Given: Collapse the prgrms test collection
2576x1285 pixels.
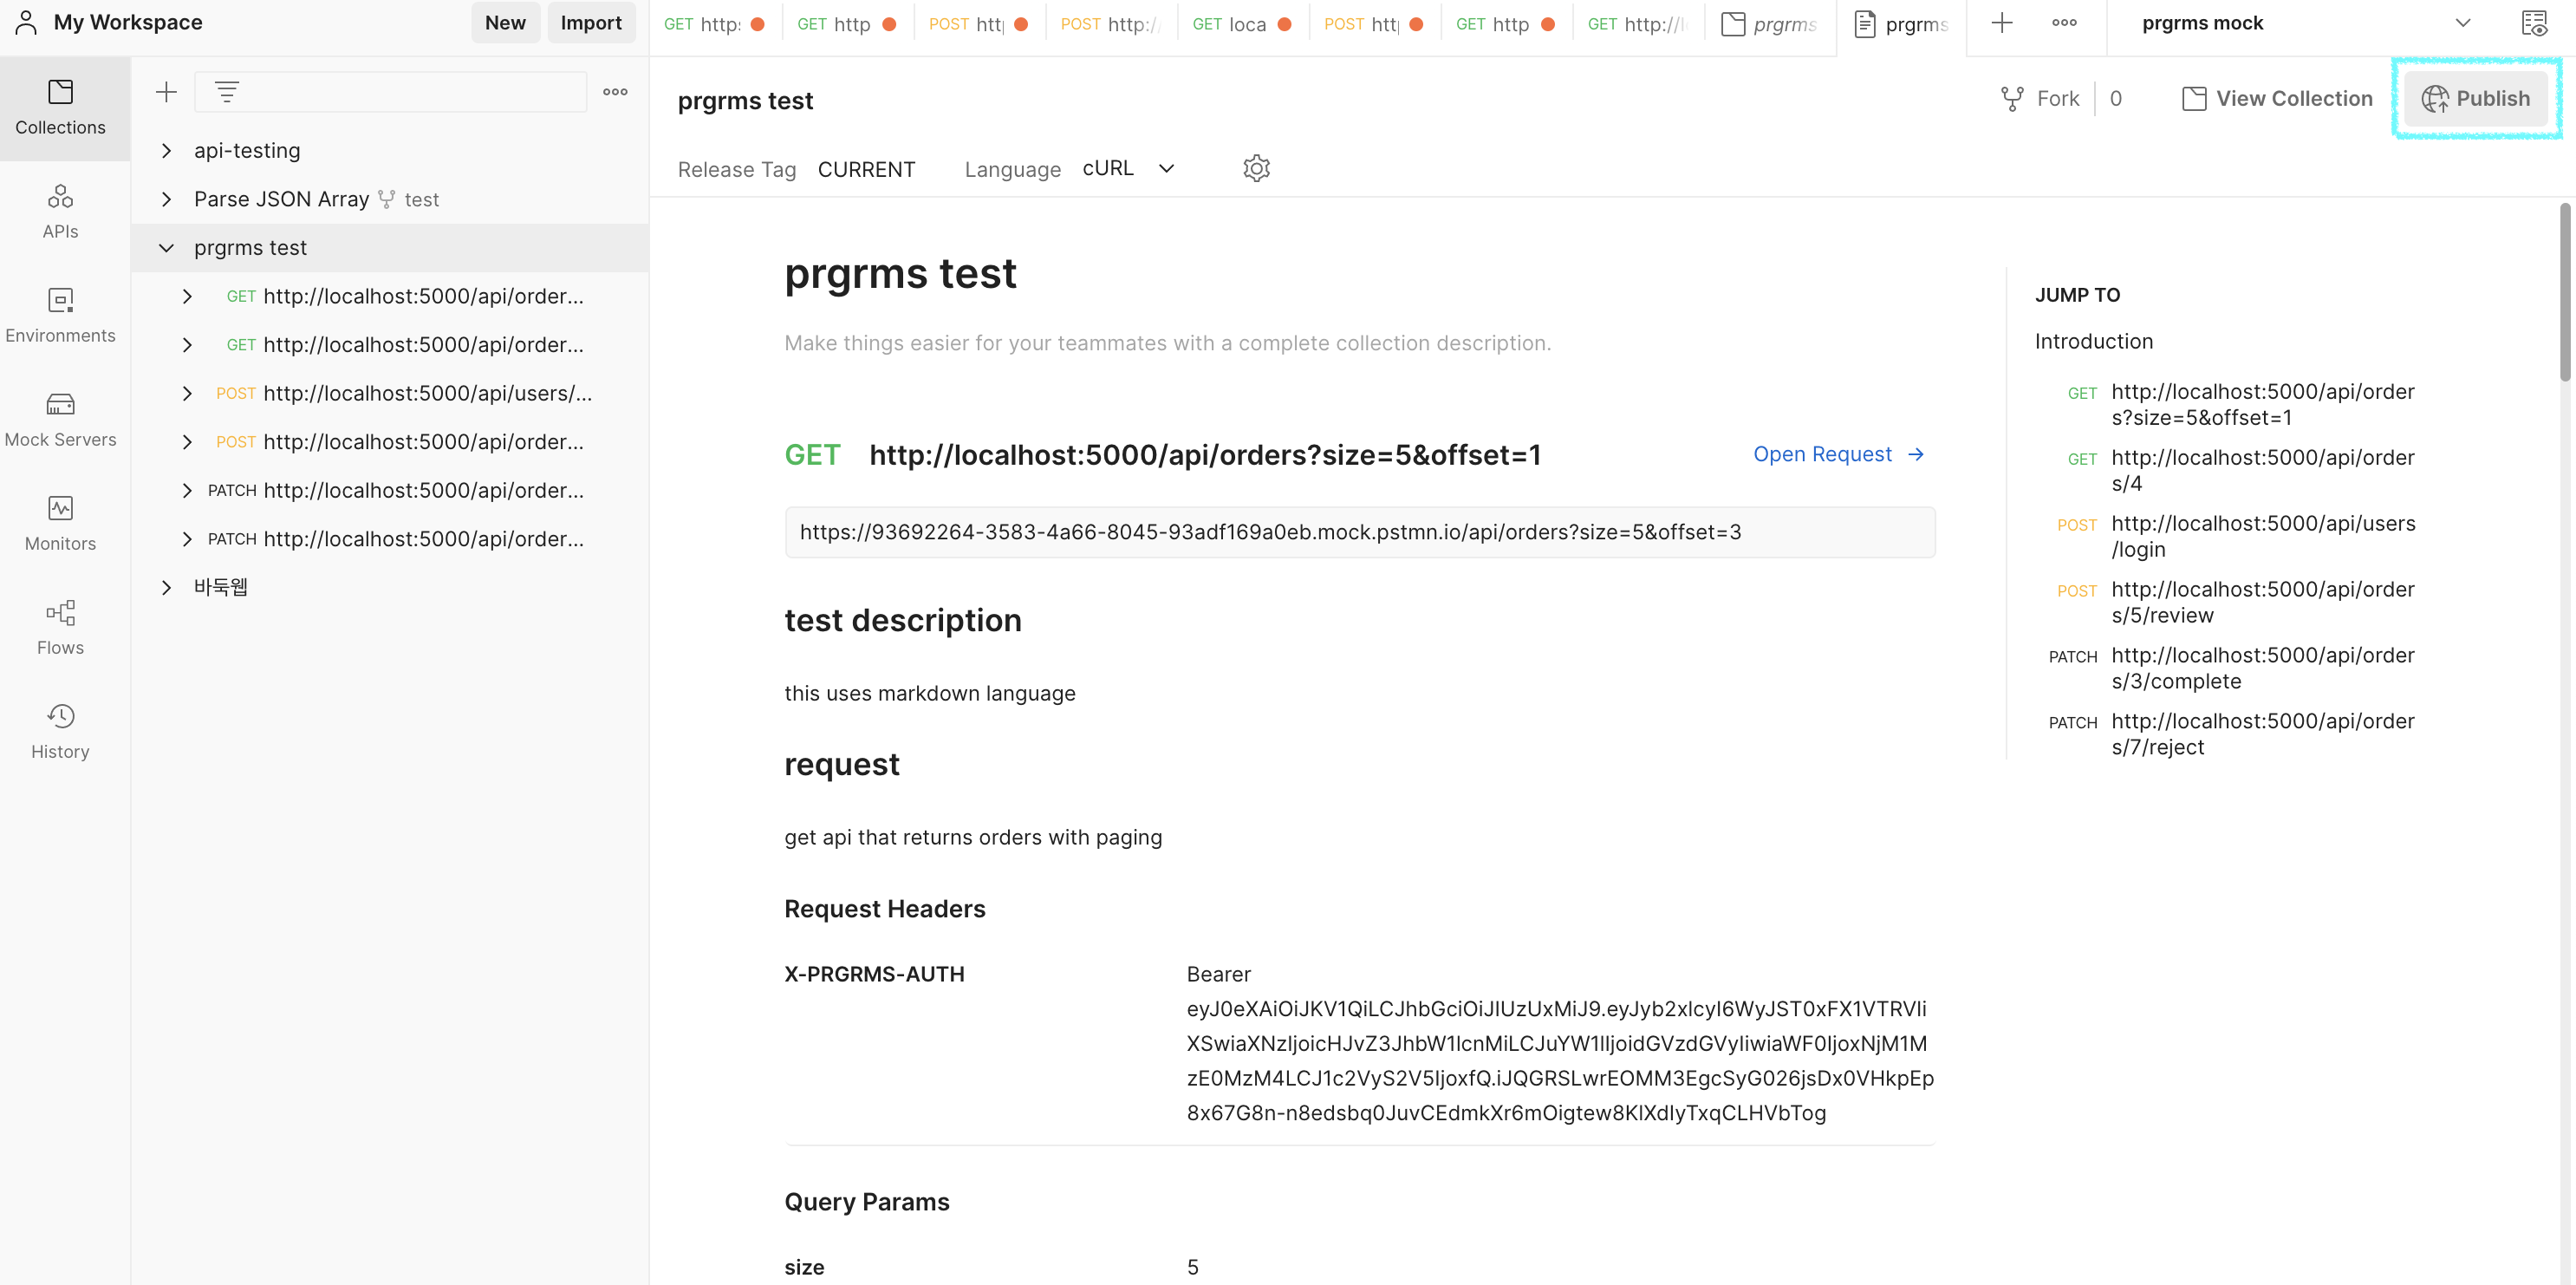Looking at the screenshot, I should (167, 248).
